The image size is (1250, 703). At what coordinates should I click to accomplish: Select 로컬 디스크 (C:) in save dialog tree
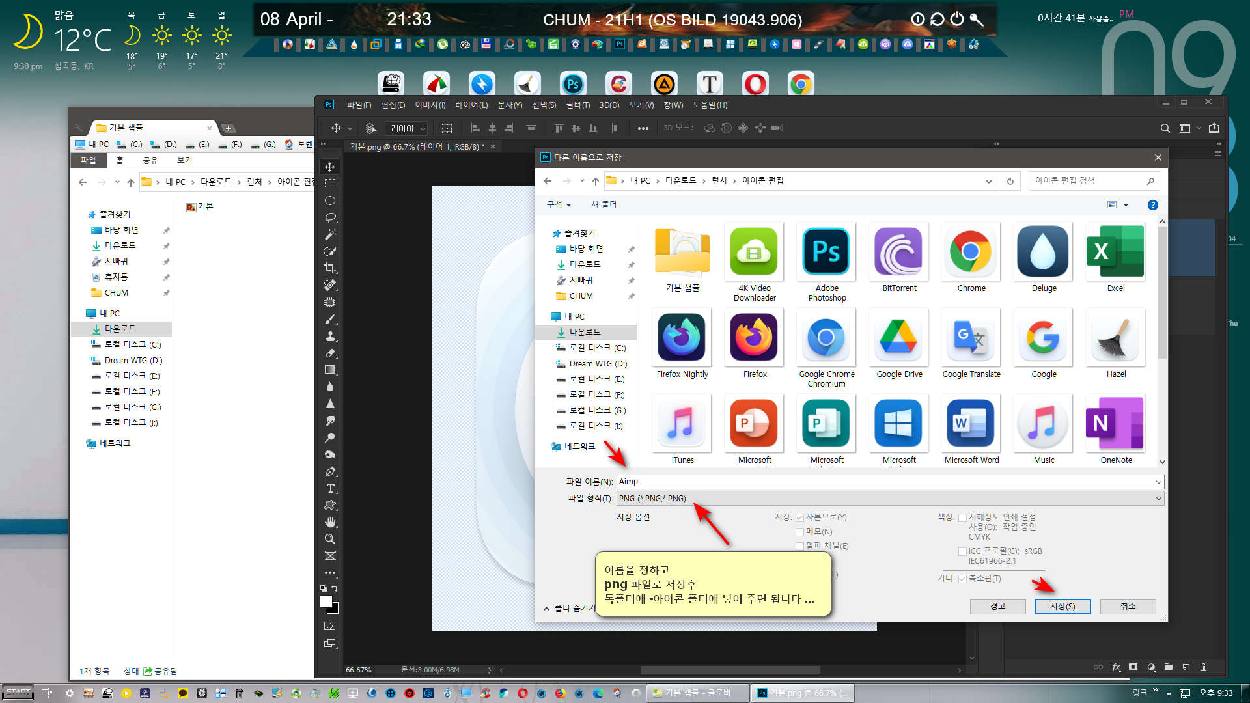click(591, 348)
